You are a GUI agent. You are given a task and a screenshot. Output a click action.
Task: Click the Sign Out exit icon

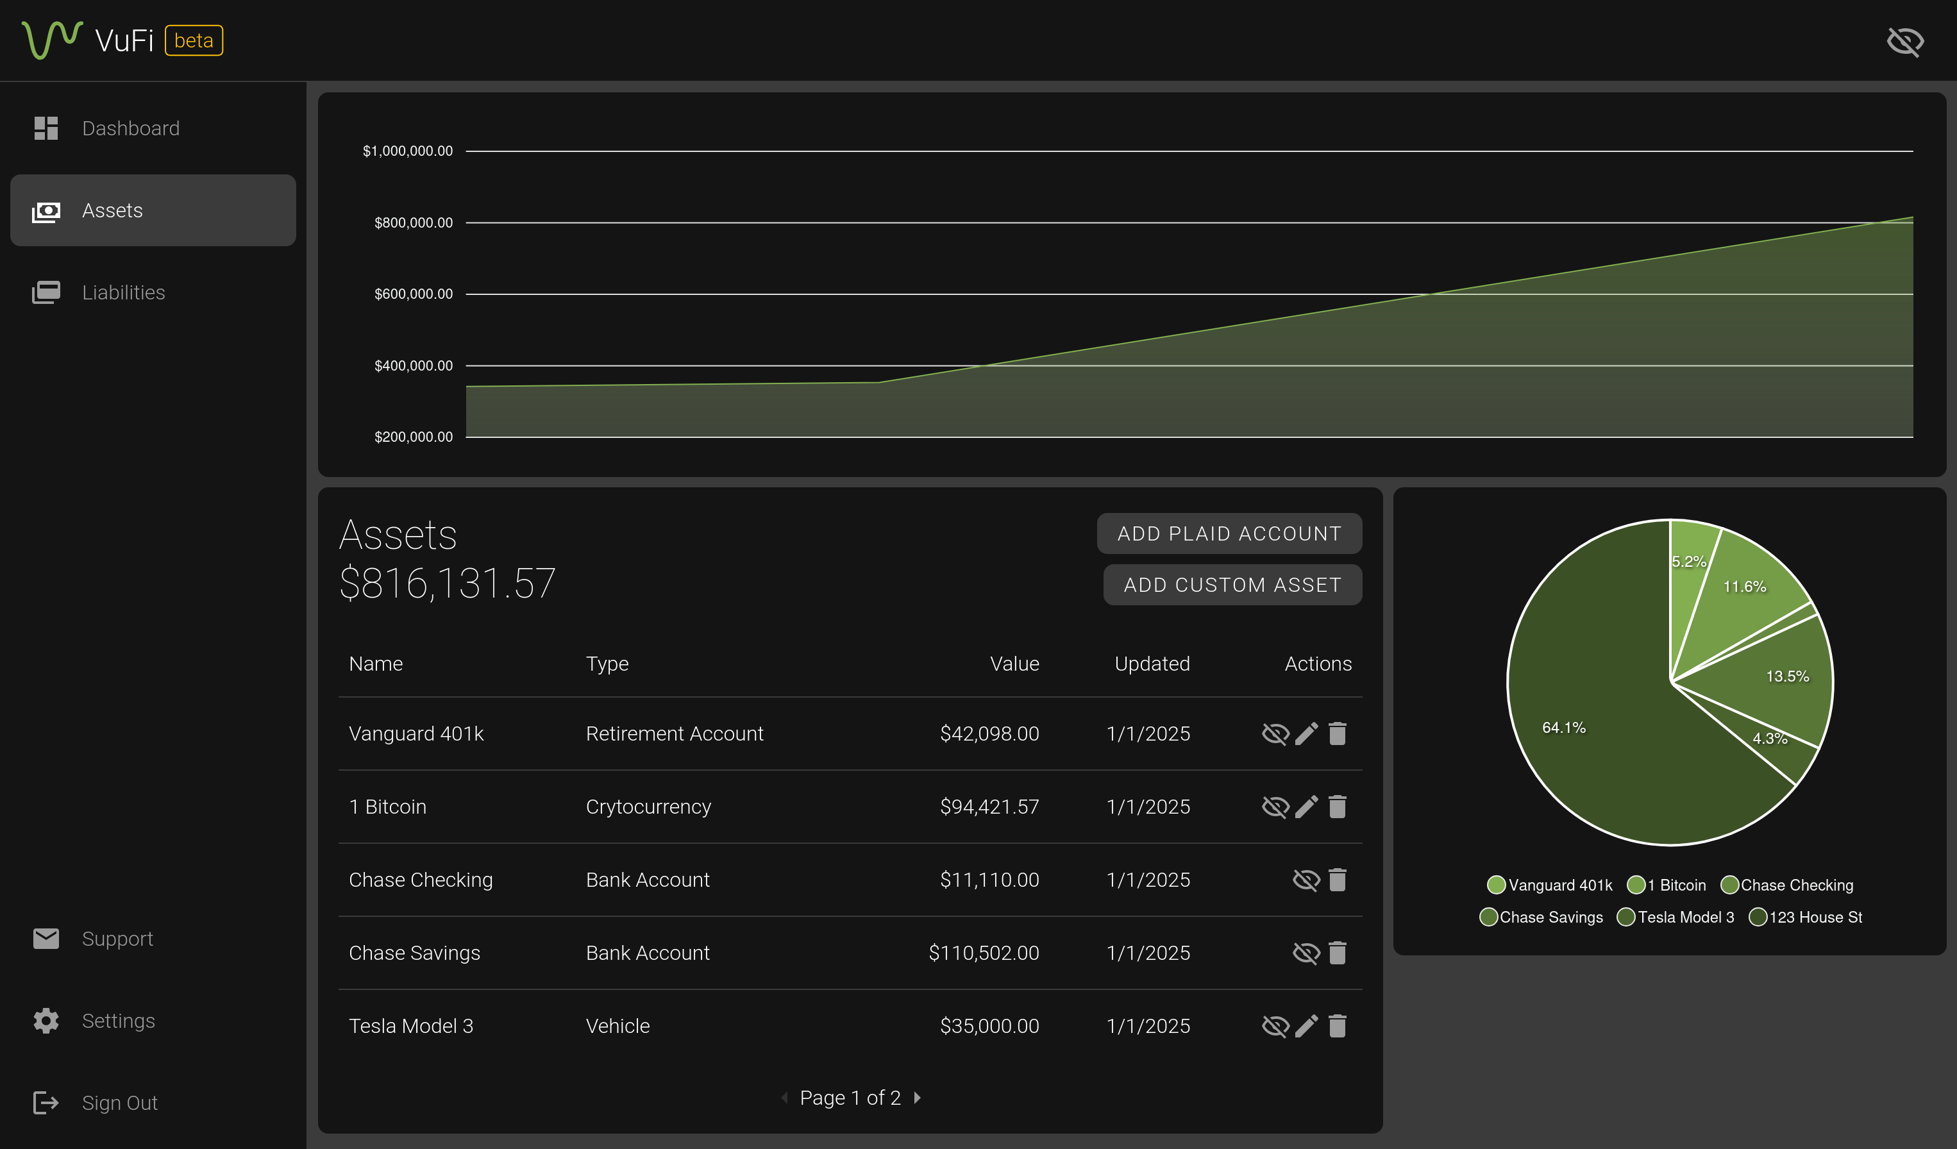[x=46, y=1102]
